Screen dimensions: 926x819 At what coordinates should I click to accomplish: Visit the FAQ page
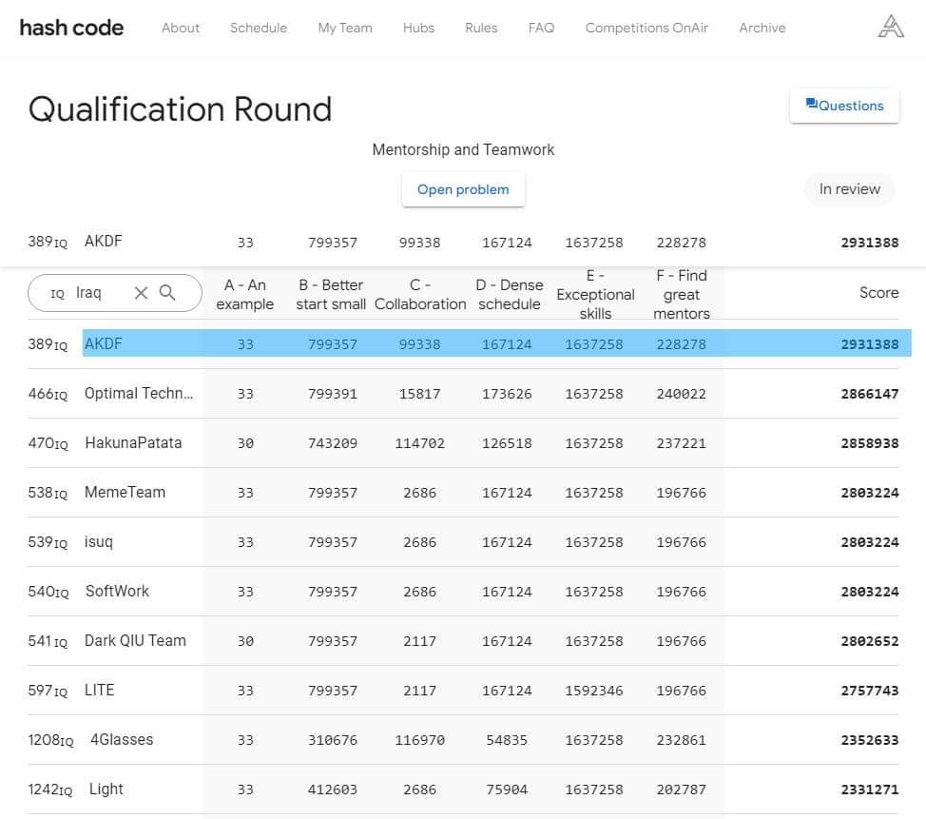(541, 28)
